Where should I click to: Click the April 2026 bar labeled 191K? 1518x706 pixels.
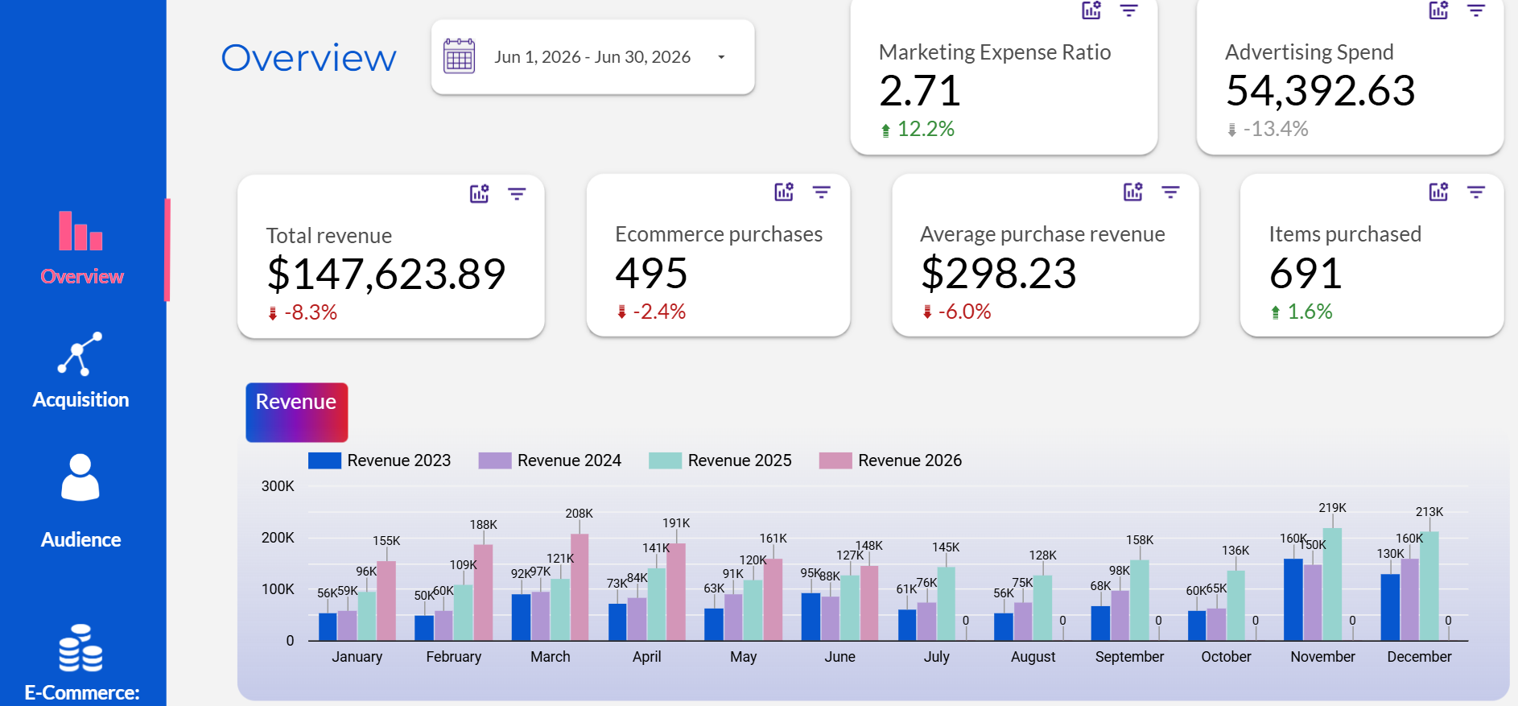click(x=676, y=592)
